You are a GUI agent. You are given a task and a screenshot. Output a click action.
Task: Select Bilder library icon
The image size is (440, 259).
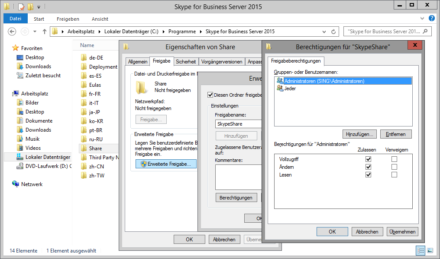click(x=20, y=103)
